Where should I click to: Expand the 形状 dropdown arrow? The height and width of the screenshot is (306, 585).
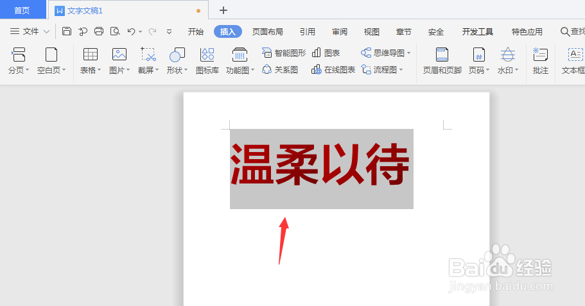point(186,70)
